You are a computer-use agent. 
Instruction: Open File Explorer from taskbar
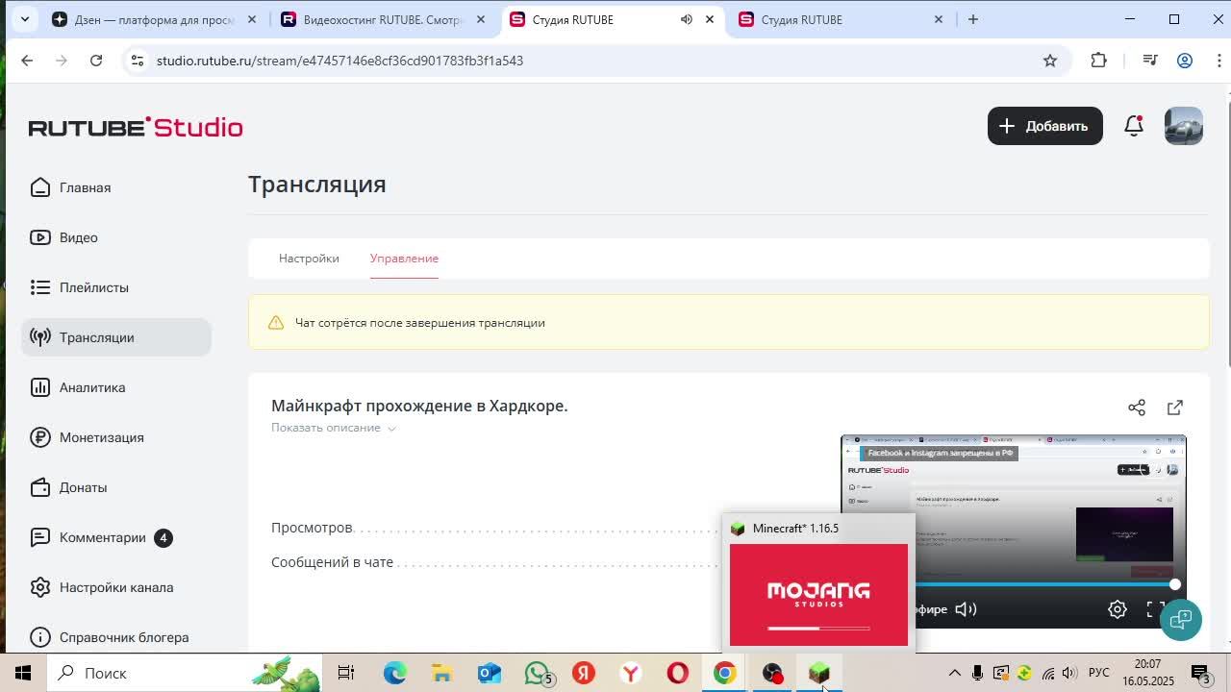click(x=441, y=673)
